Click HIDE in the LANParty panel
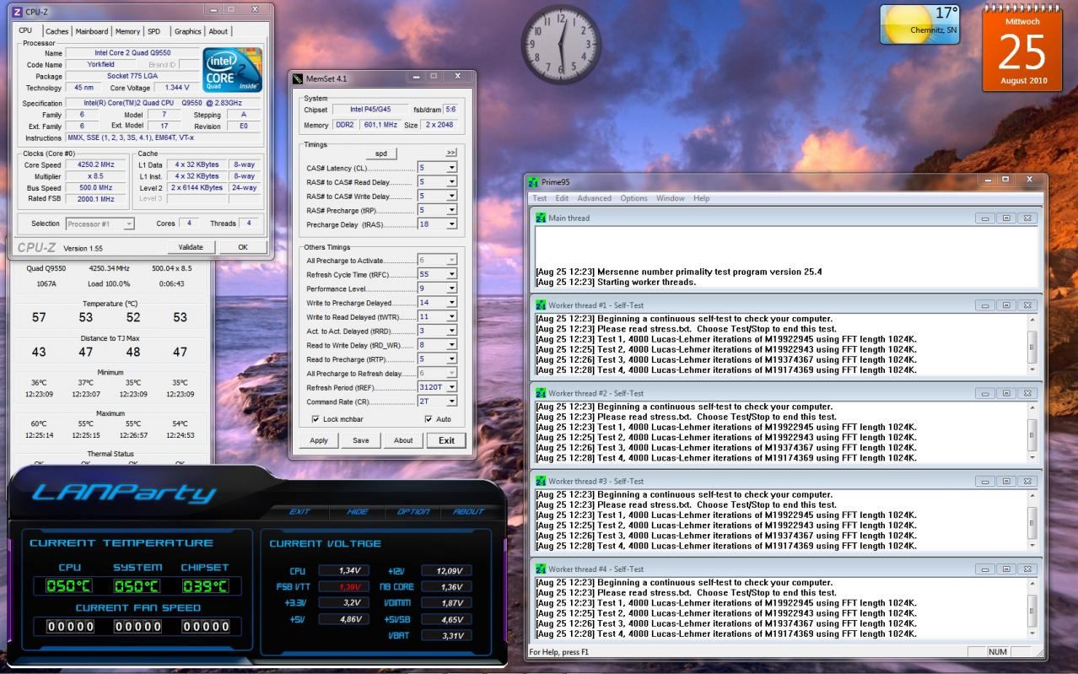Screen dimensions: 1078x674 (x=357, y=512)
